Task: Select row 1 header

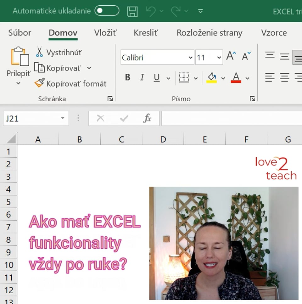Action: click(x=8, y=151)
